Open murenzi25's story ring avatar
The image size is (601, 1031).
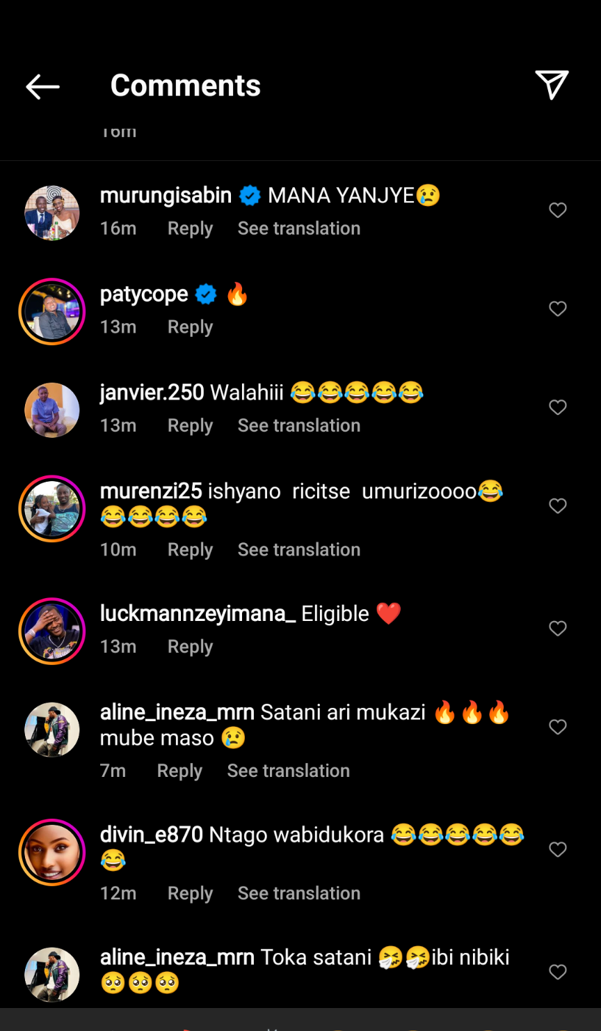click(52, 509)
